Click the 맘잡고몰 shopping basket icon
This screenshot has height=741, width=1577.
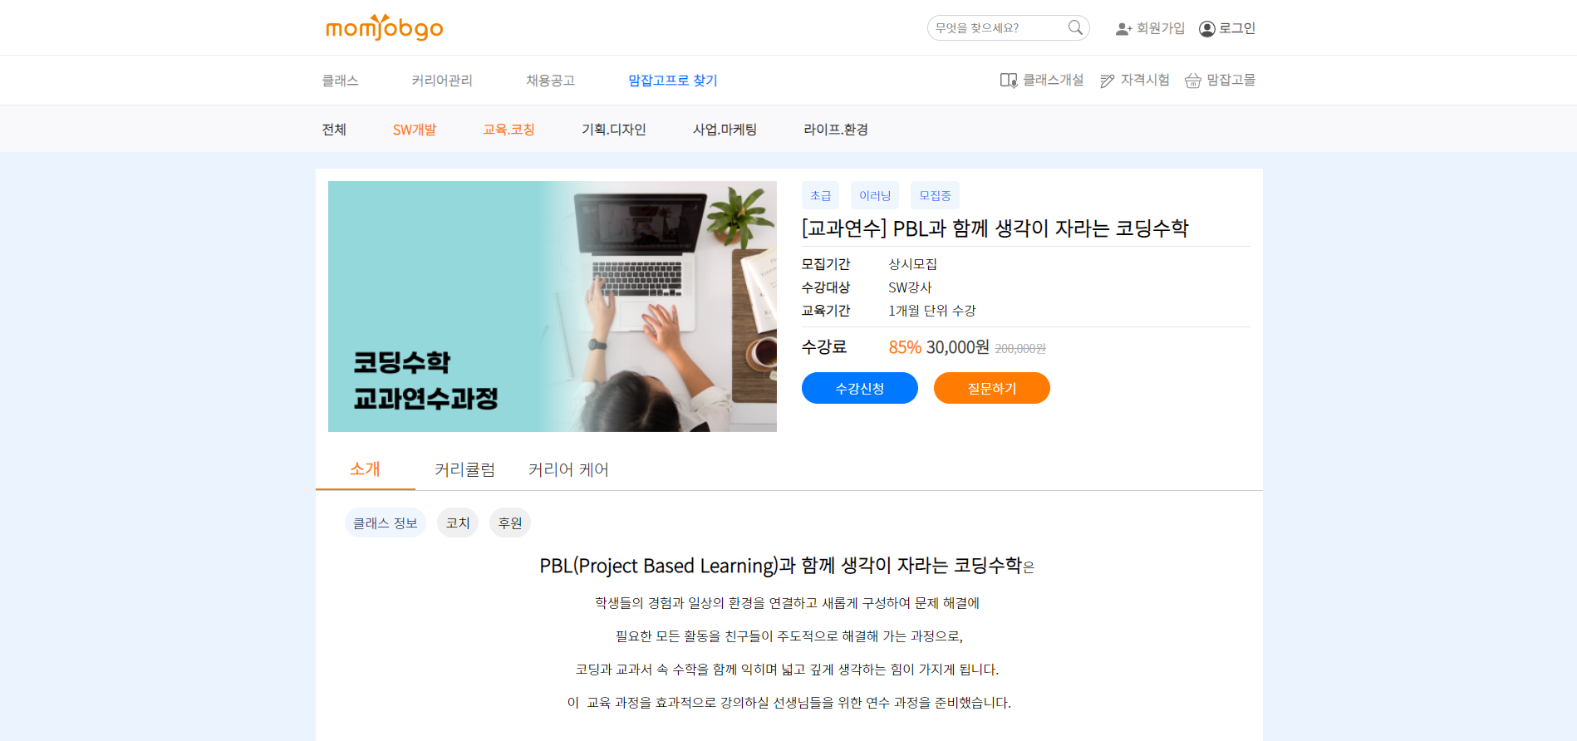coord(1192,80)
